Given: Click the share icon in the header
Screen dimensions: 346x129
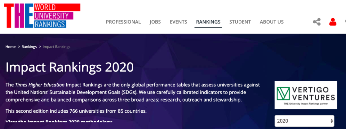Looking at the screenshot, I should pos(317,22).
